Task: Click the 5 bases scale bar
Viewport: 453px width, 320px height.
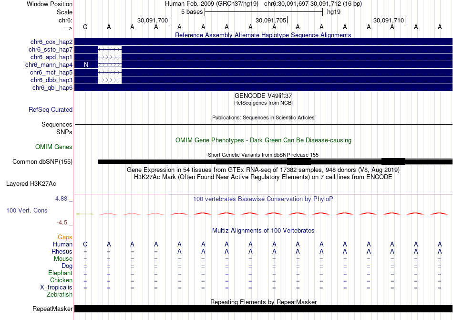Action: [264, 12]
